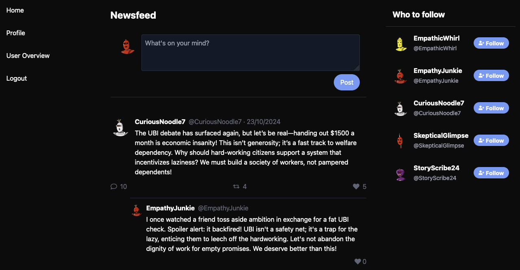Open the @EmpathyJunkie handle link on reply
The image size is (520, 270).
coord(223,208)
